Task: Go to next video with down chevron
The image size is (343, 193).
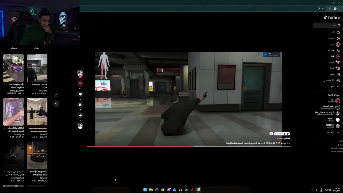Action: (56, 104)
